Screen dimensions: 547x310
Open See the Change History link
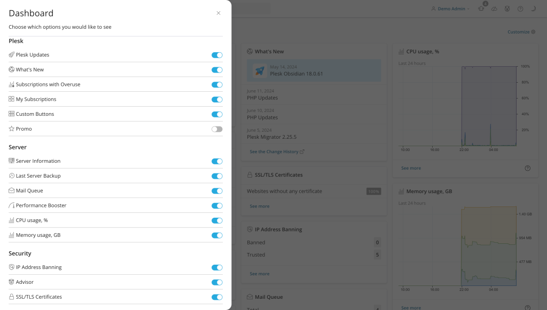tap(277, 152)
